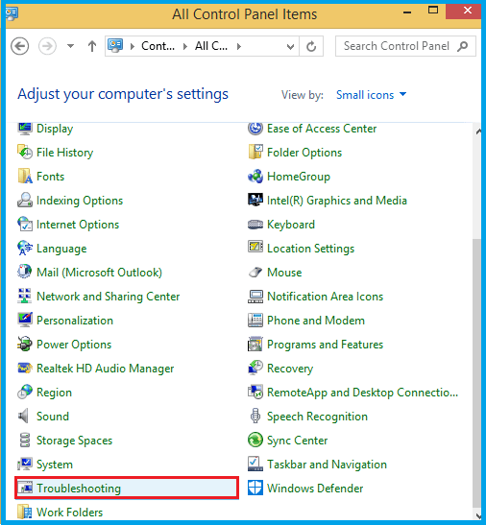Open the Troubleshooting icon

point(25,489)
